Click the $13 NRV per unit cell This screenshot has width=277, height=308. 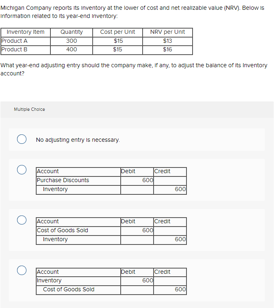click(x=167, y=41)
